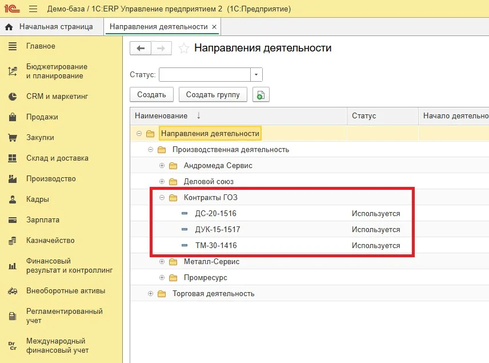This screenshot has width=489, height=363.
Task: Click the Статус input field
Action: [205, 74]
